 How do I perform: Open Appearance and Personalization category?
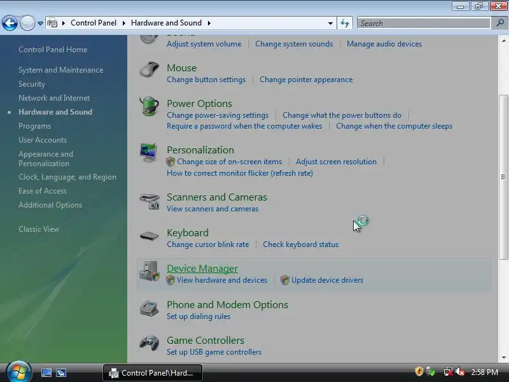click(x=46, y=159)
